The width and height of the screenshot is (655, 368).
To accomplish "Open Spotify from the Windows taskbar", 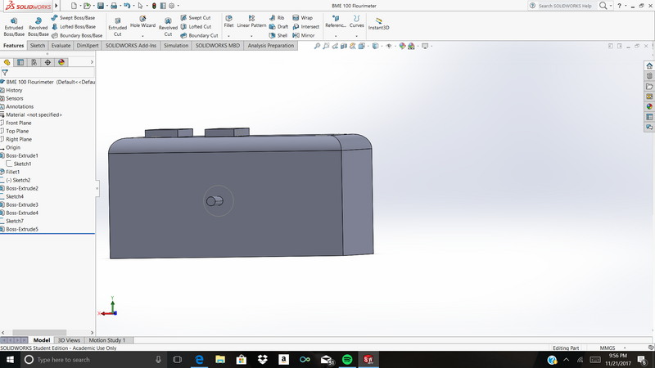I will (x=346, y=360).
